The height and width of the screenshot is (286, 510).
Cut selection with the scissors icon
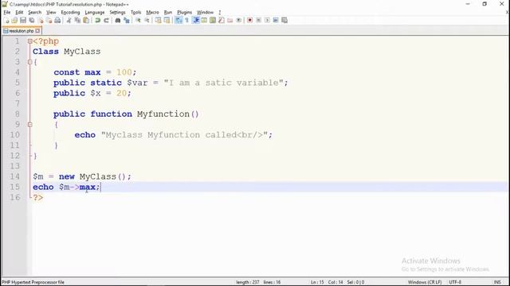point(69,20)
